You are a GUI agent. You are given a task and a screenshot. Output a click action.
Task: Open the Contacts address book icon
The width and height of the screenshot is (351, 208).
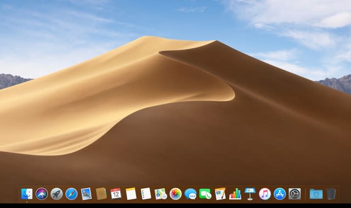(x=101, y=194)
